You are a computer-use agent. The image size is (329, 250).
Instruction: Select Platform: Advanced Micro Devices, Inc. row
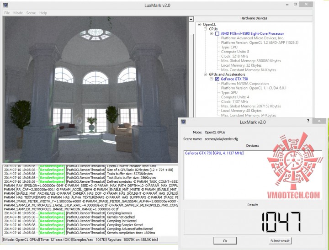click(x=252, y=38)
